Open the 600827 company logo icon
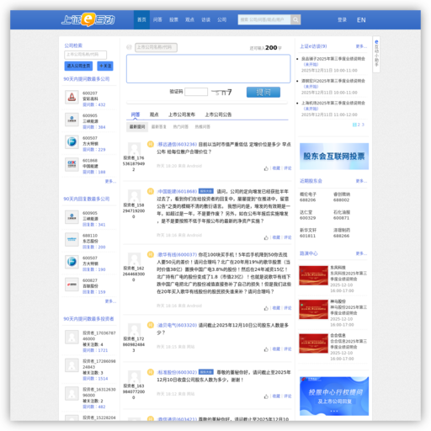This screenshot has height=431, width=431. [72, 285]
